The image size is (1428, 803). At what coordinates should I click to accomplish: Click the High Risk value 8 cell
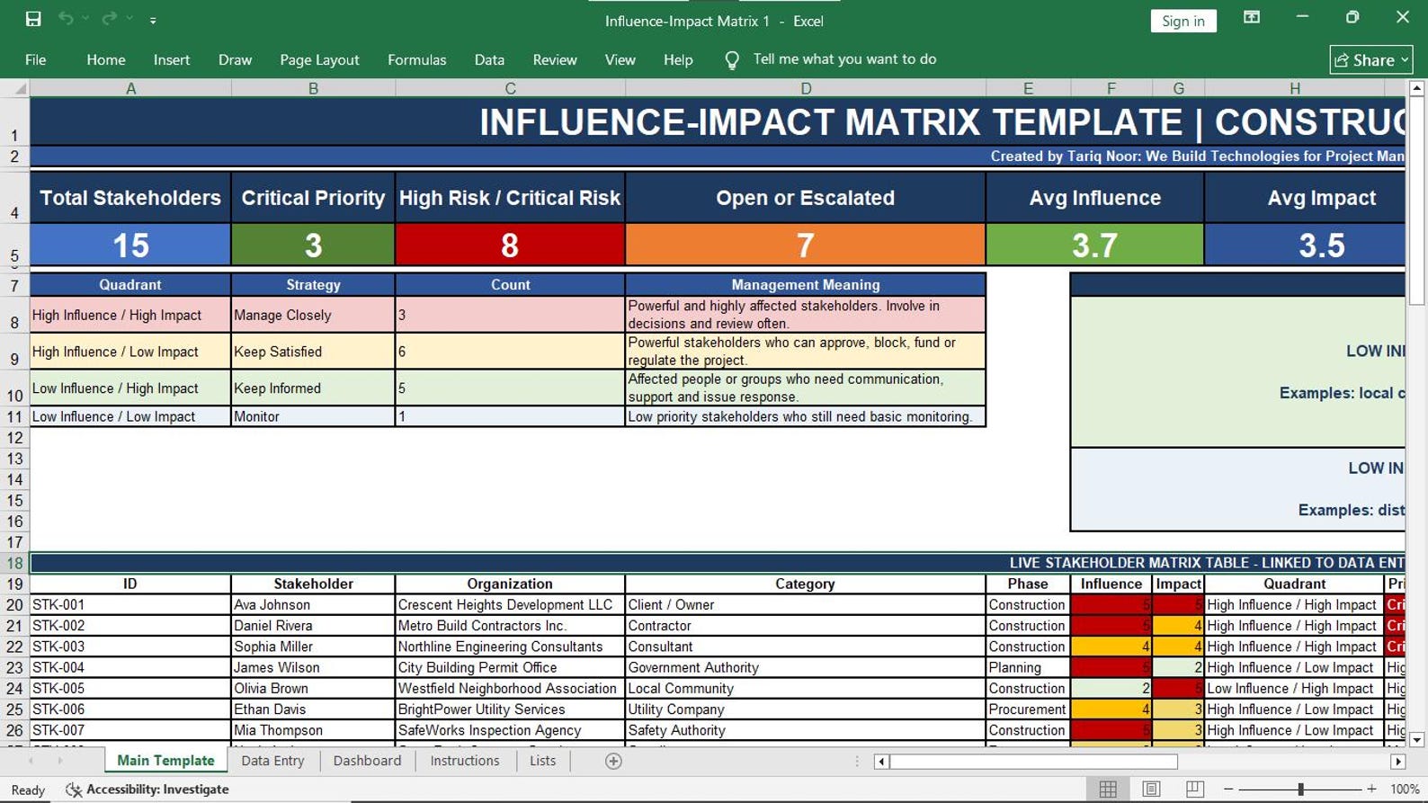click(510, 245)
